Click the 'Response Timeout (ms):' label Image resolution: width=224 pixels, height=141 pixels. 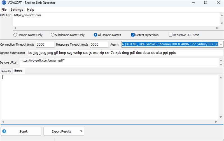tap(72, 45)
